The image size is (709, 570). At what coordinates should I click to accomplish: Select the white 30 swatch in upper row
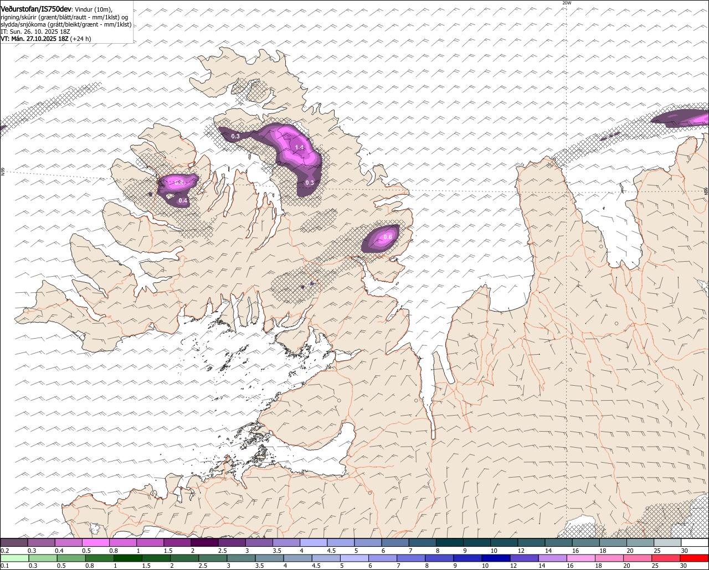pos(695,542)
